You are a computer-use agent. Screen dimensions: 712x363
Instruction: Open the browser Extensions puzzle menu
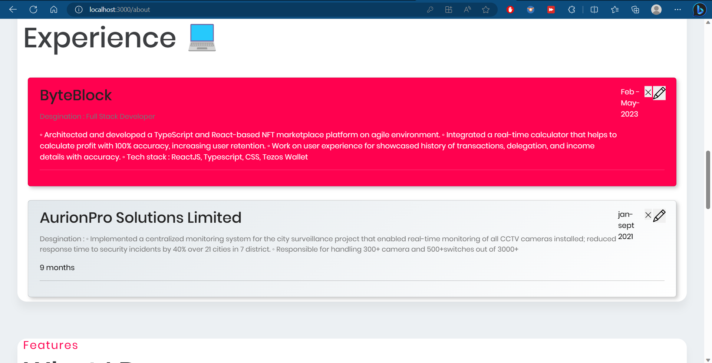[571, 10]
